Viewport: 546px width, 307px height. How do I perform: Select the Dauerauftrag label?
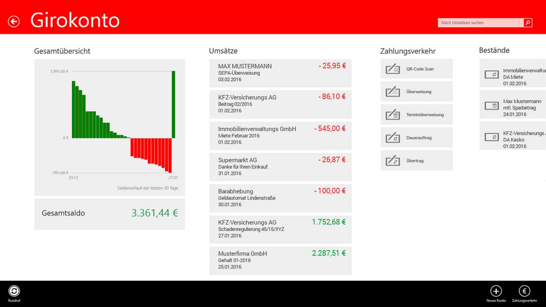pos(419,138)
